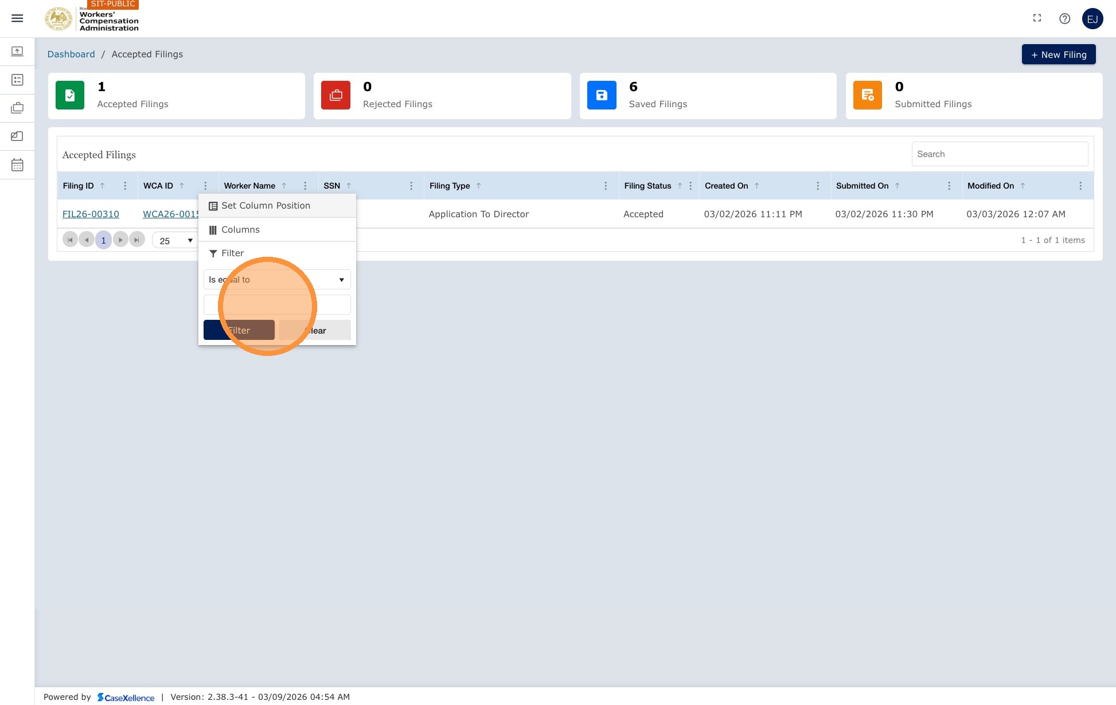Open the 'Is equal to' operator dropdown
Viewport: 1116px width, 705px height.
point(277,280)
